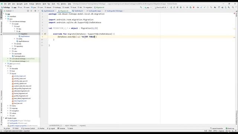Expand the drawable folder
This screenshot has width=238, height=134.
8,68
